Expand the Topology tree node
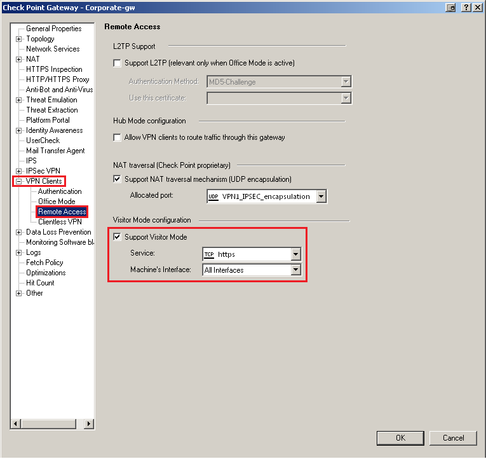The height and width of the screenshot is (459, 486). (x=19, y=39)
